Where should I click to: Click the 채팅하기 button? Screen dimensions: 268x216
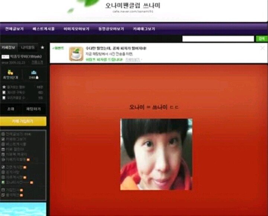coord(33,109)
